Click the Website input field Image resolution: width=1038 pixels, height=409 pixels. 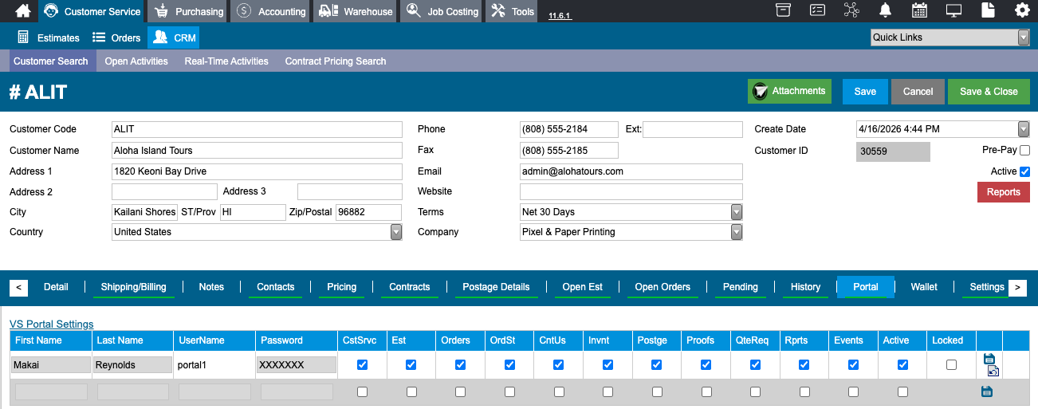coord(631,191)
